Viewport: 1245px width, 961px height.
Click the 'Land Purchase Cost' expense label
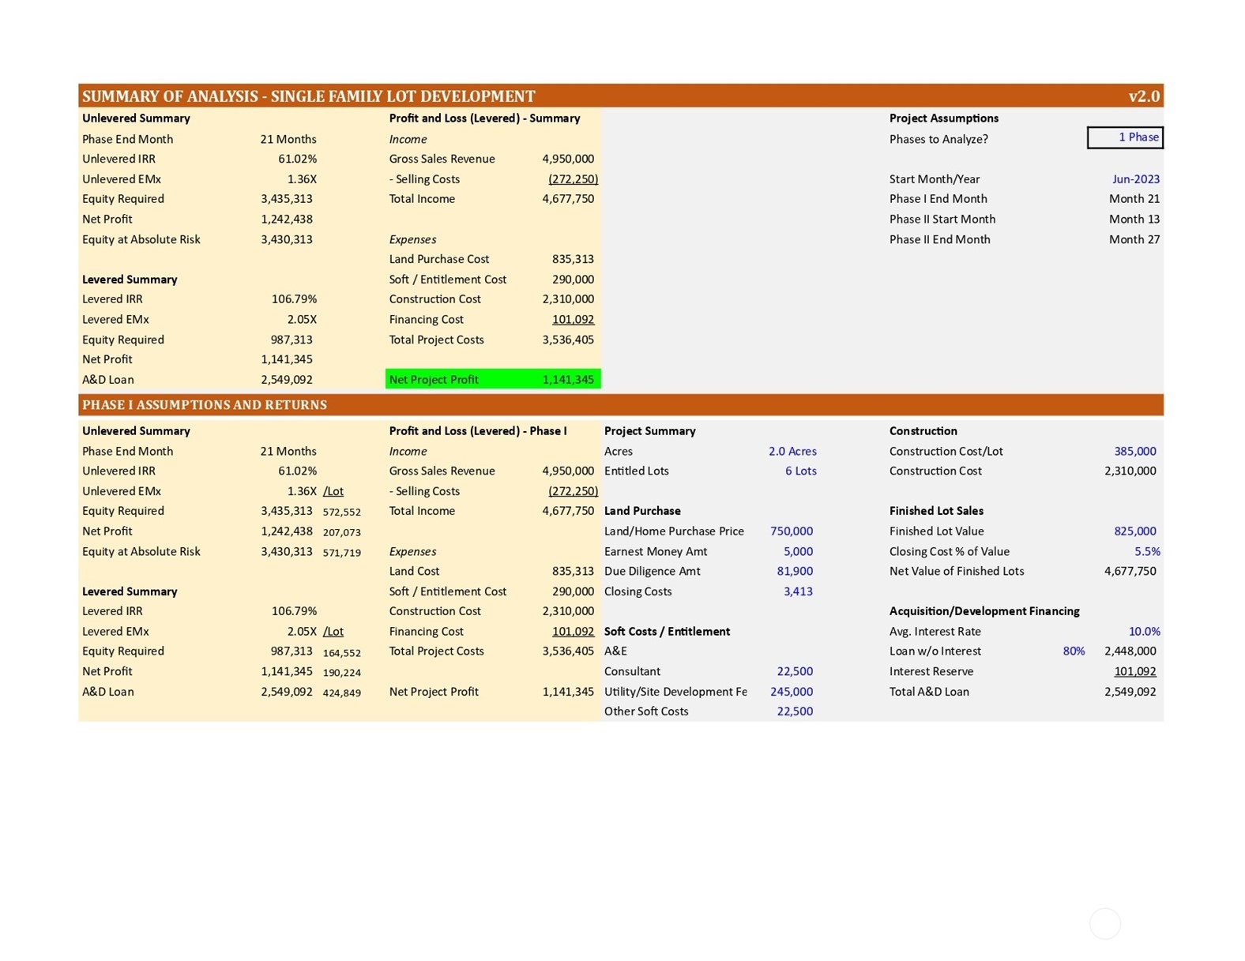click(x=439, y=259)
